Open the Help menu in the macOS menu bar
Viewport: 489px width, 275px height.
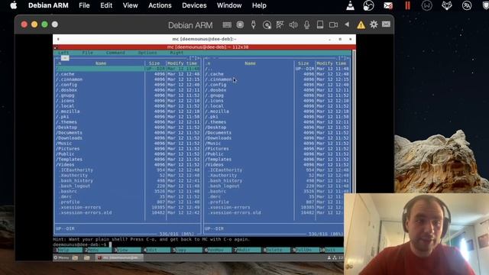pos(259,5)
